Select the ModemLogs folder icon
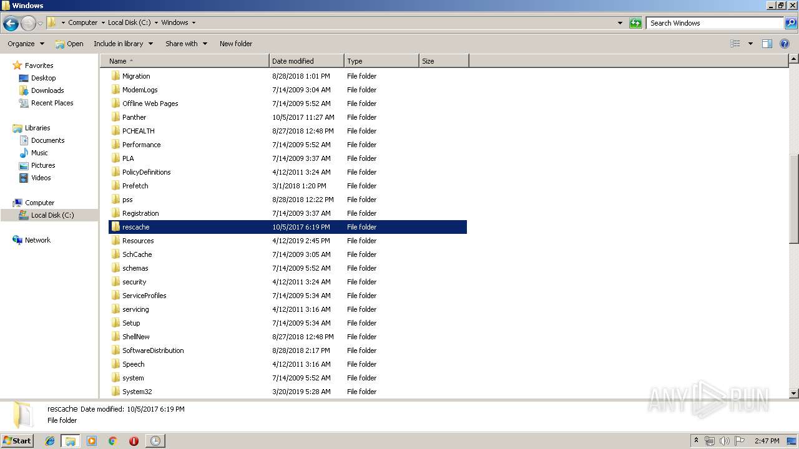The image size is (799, 449). coord(115,90)
